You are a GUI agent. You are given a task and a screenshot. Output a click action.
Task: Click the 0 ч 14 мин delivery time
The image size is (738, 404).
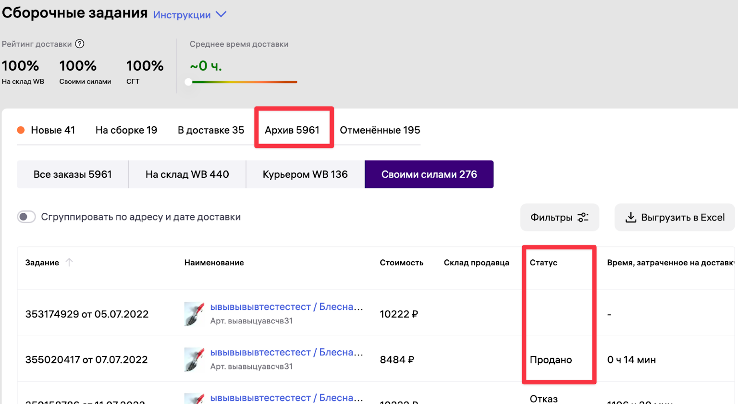coord(631,360)
